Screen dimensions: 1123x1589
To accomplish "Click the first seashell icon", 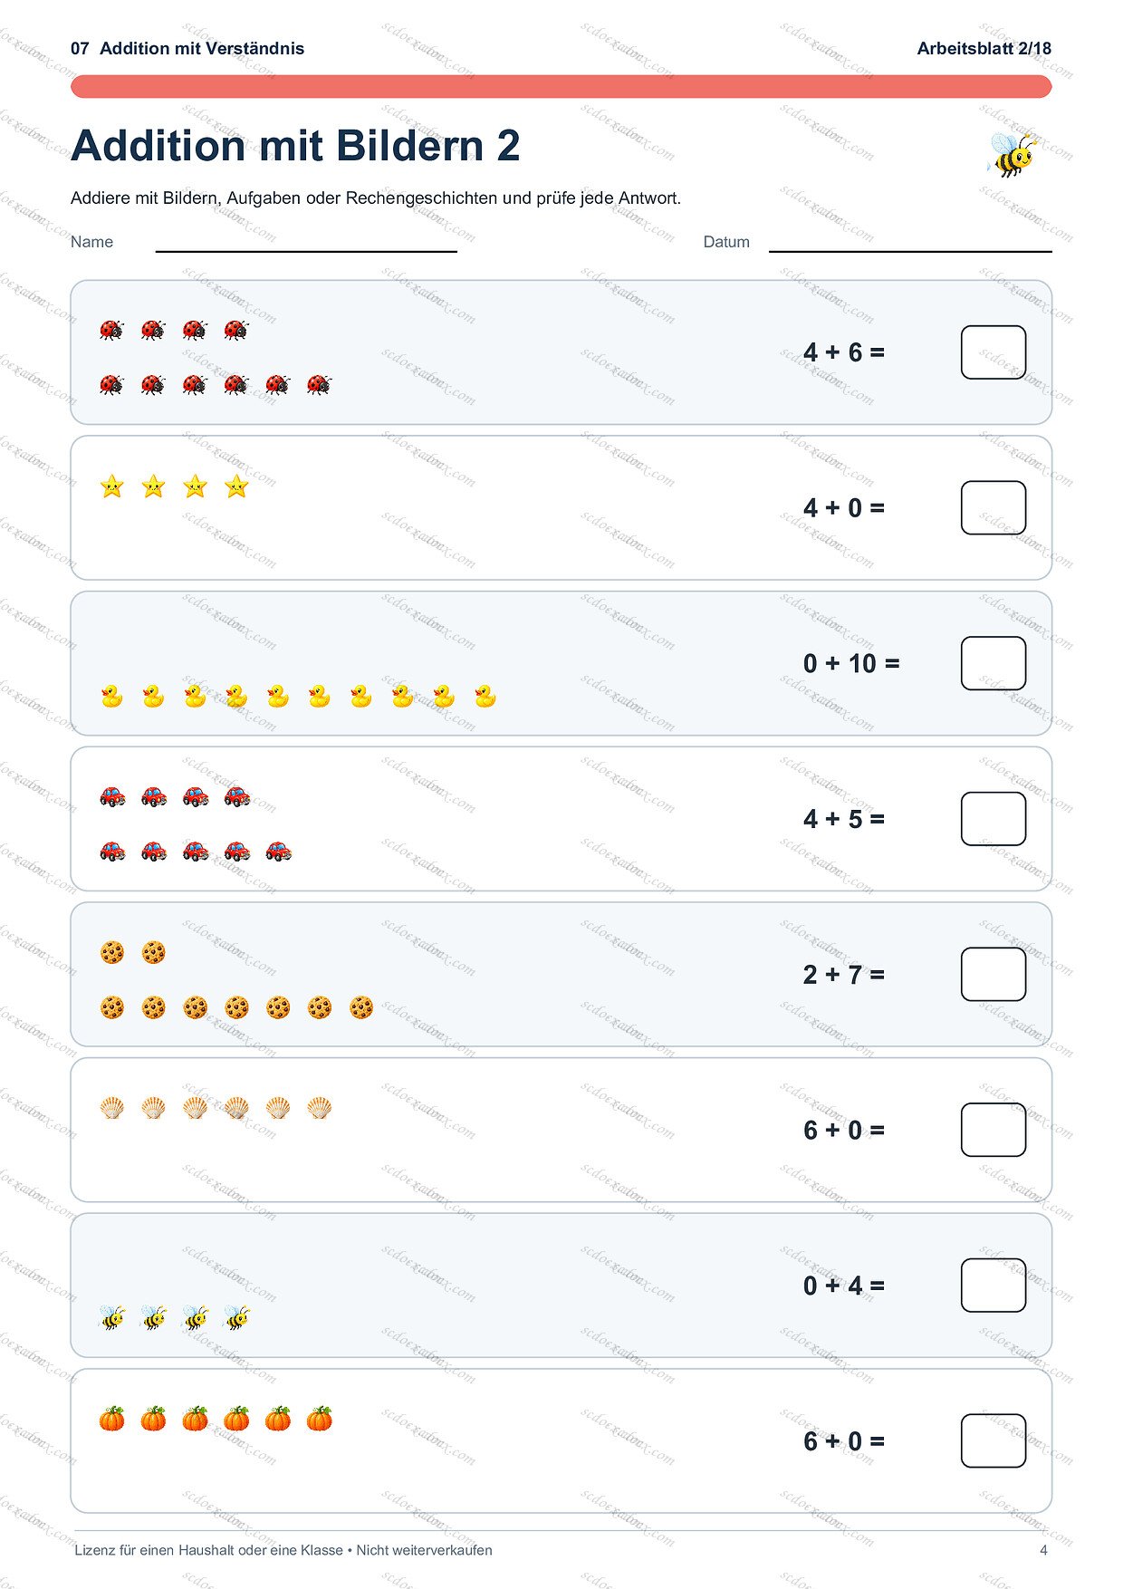I will 111,1107.
